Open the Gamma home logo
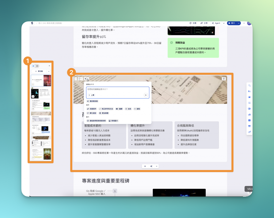 point(32,23)
